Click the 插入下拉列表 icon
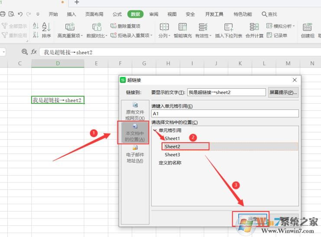 click(x=229, y=27)
